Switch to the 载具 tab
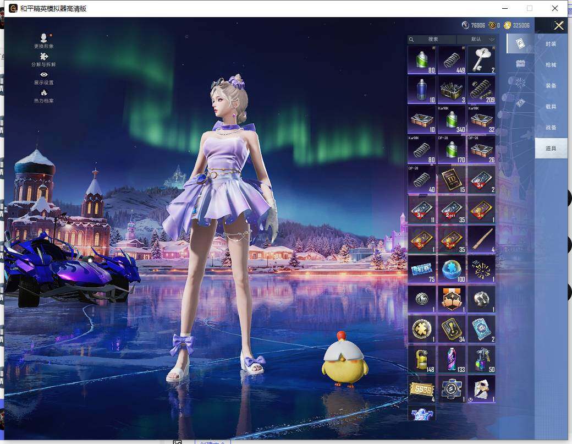 point(551,107)
